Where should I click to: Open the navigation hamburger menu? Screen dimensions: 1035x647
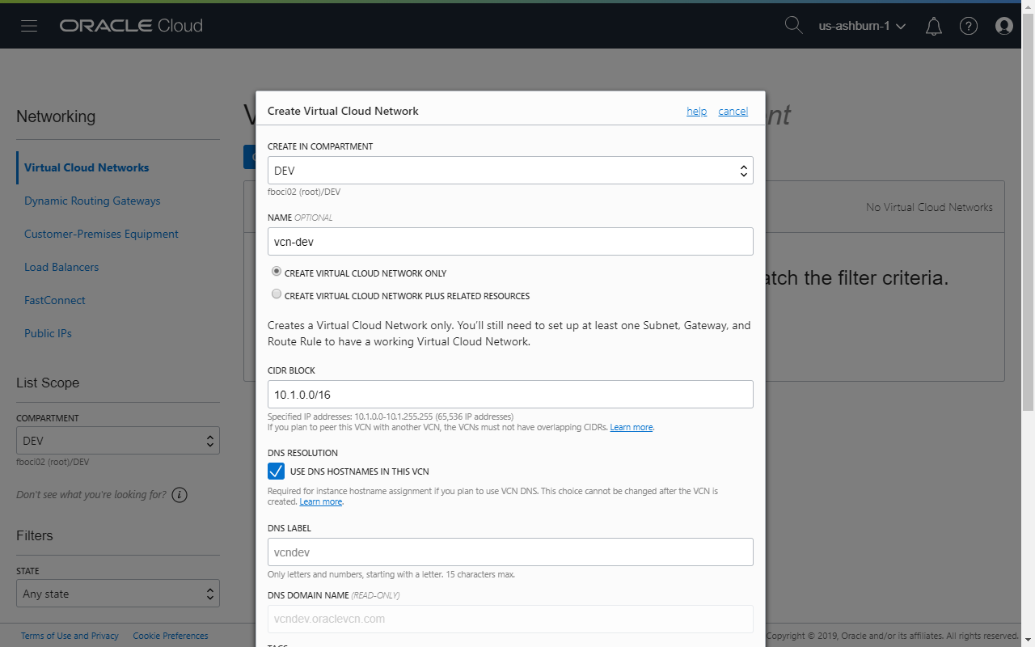pos(29,25)
